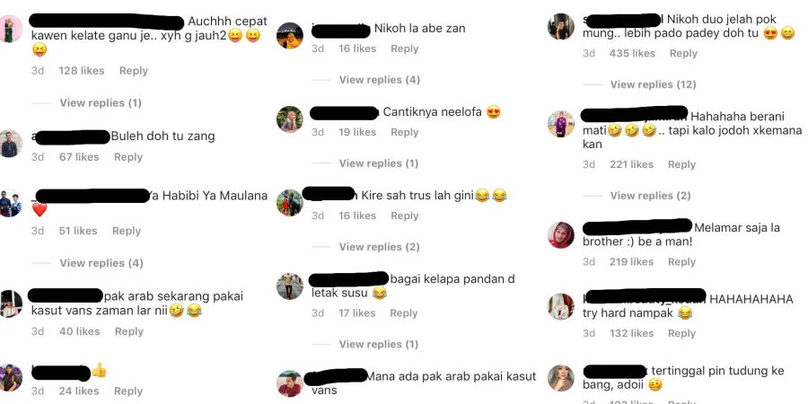Image resolution: width=808 pixels, height=404 pixels.
Task: Expand View replies (12) thread
Action: (x=653, y=84)
